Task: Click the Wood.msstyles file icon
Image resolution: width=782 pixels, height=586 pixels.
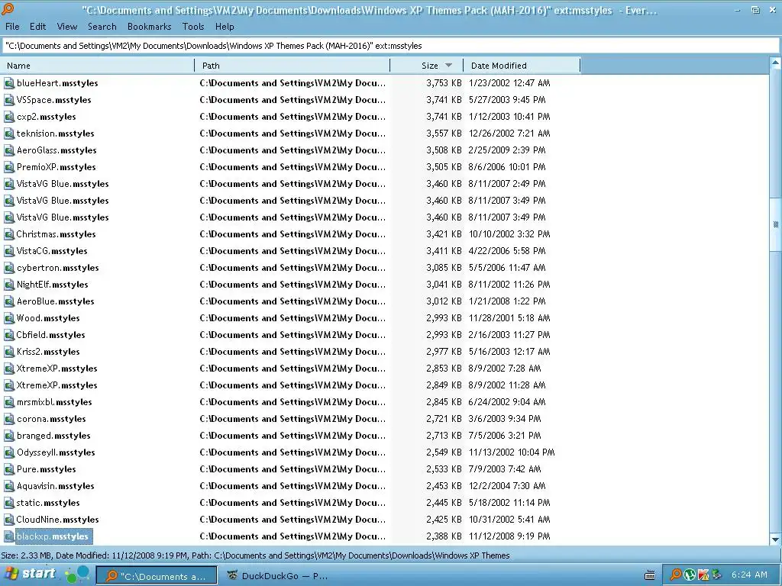Action: [x=9, y=318]
